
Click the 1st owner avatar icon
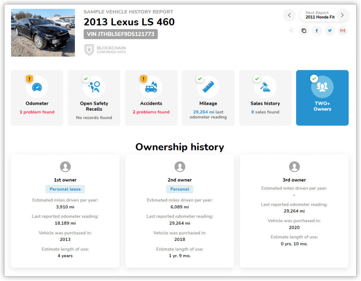coord(65,167)
